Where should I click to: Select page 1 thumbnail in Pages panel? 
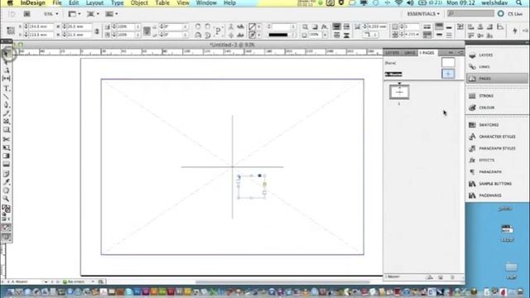click(x=399, y=92)
